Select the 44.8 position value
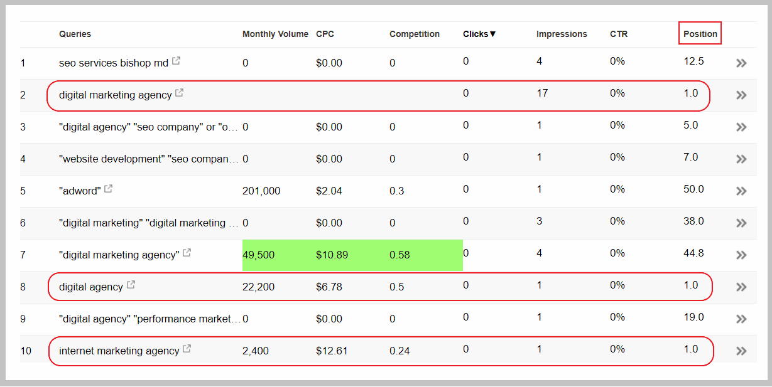The width and height of the screenshot is (772, 387). pyautogui.click(x=693, y=253)
